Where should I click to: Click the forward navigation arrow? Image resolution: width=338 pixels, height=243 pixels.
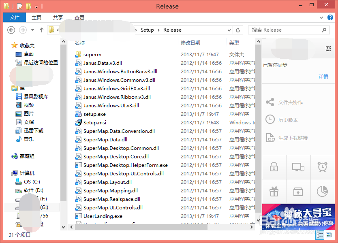pos(23,30)
